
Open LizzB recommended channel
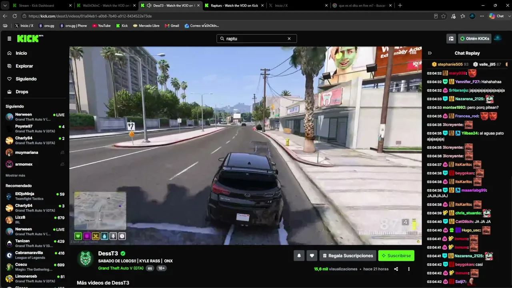pos(35,220)
